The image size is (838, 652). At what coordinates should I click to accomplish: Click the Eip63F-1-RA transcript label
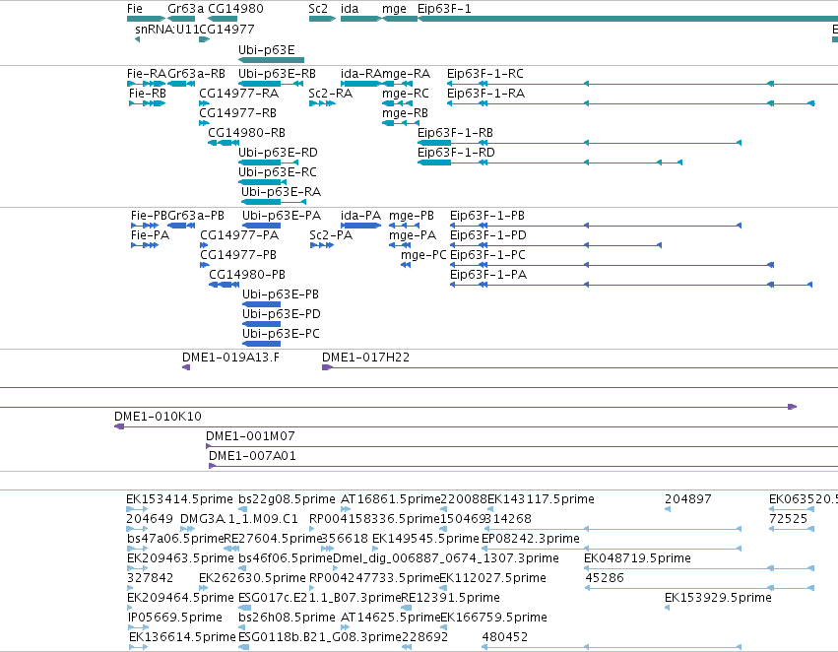[485, 93]
